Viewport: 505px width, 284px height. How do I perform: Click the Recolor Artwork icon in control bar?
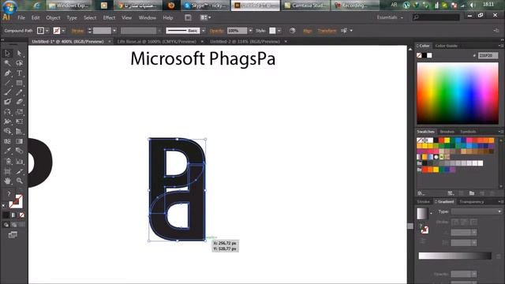coord(292,31)
